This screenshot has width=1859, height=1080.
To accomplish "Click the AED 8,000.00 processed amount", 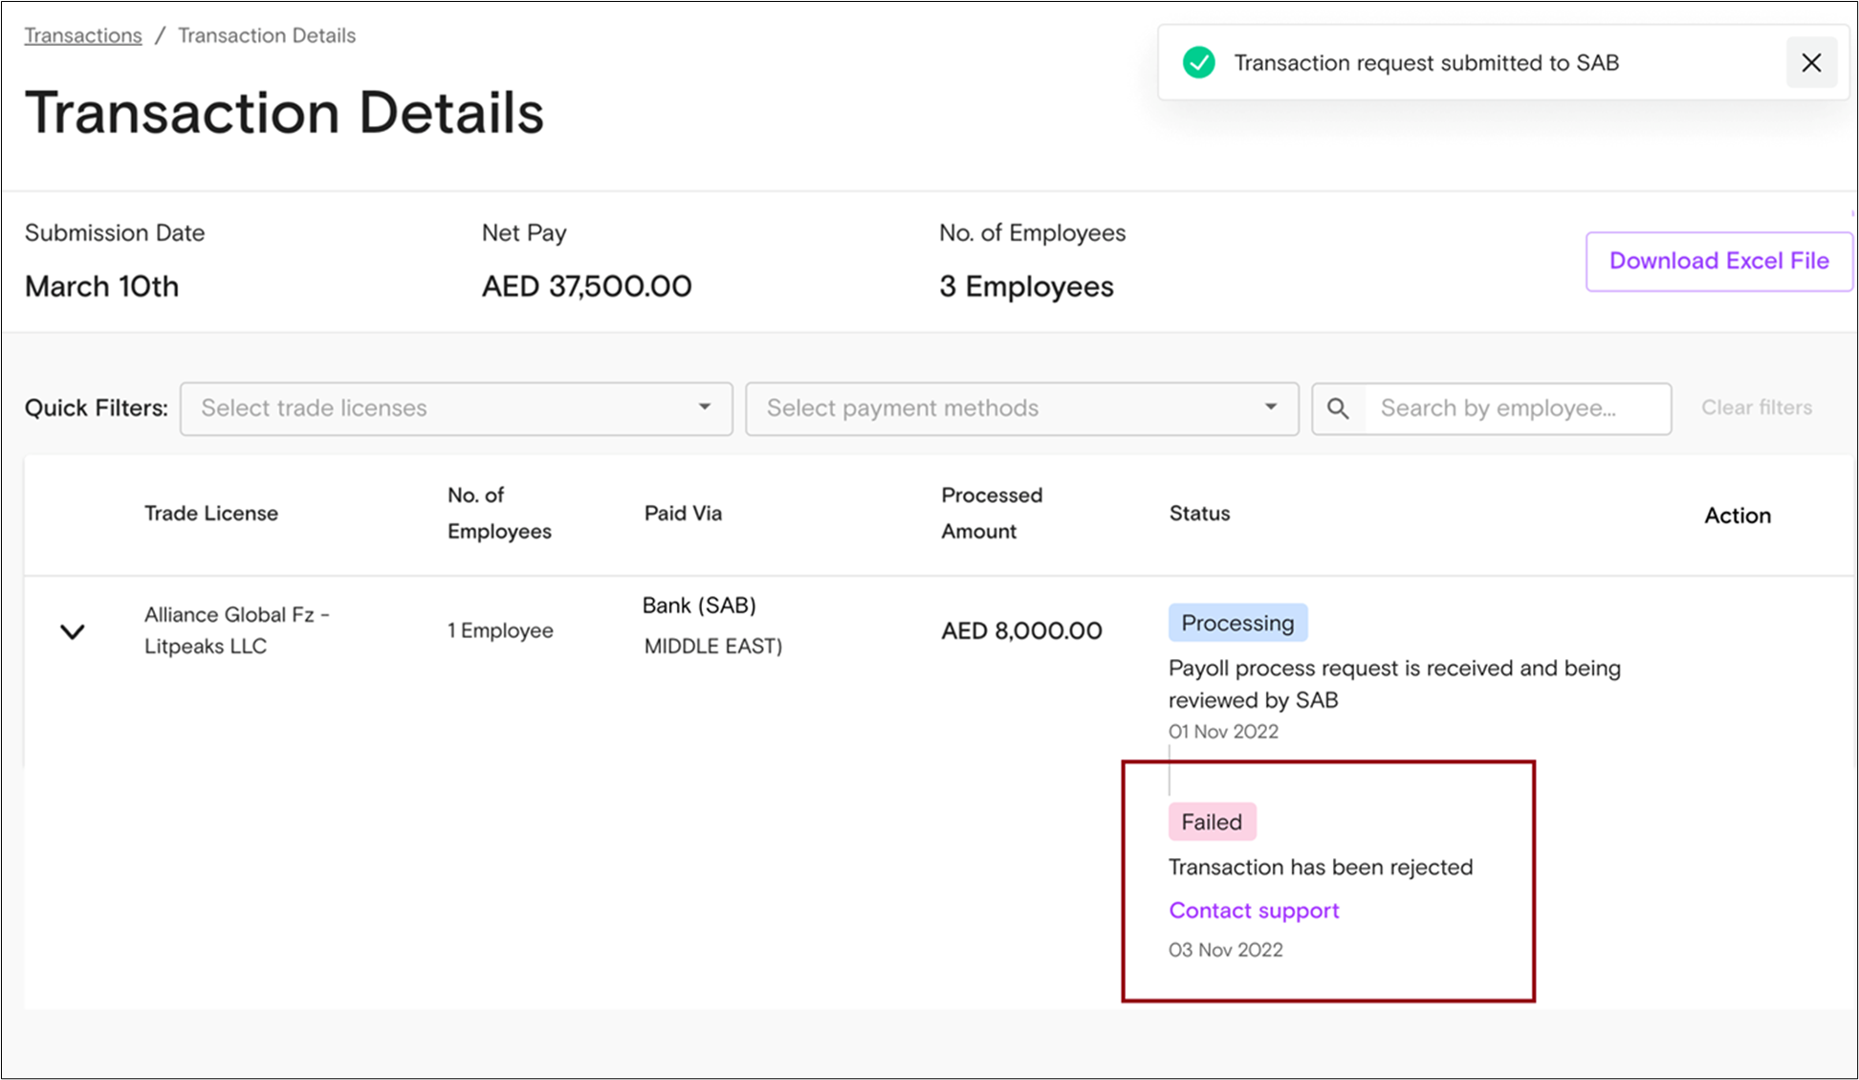I will (1021, 631).
